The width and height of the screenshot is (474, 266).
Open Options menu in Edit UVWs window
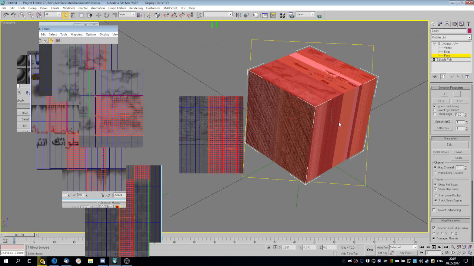point(91,34)
